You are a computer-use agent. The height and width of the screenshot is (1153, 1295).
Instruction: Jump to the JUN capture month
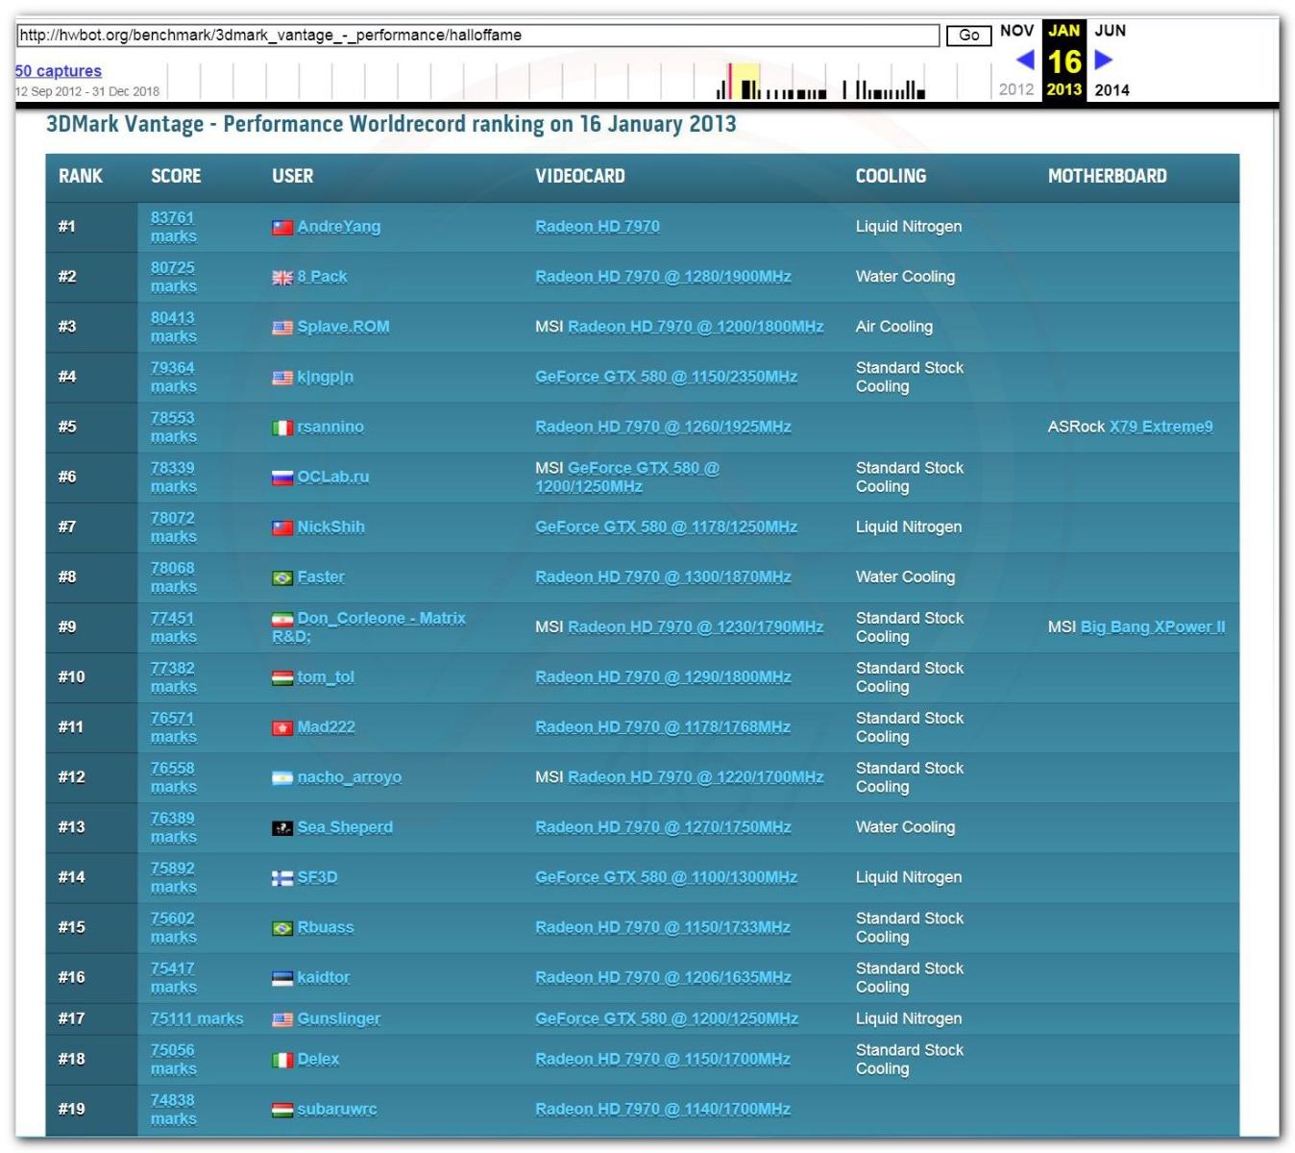click(1110, 31)
